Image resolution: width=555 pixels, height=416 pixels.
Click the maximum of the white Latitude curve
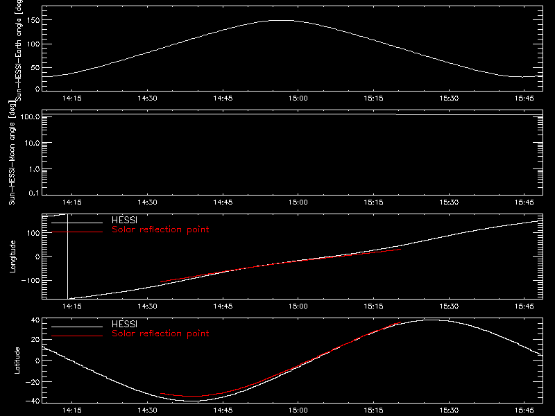432,320
